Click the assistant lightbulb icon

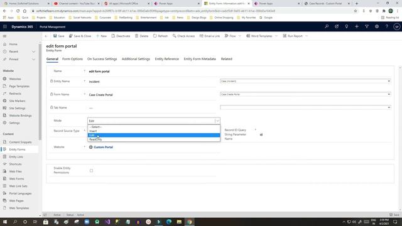347,26
